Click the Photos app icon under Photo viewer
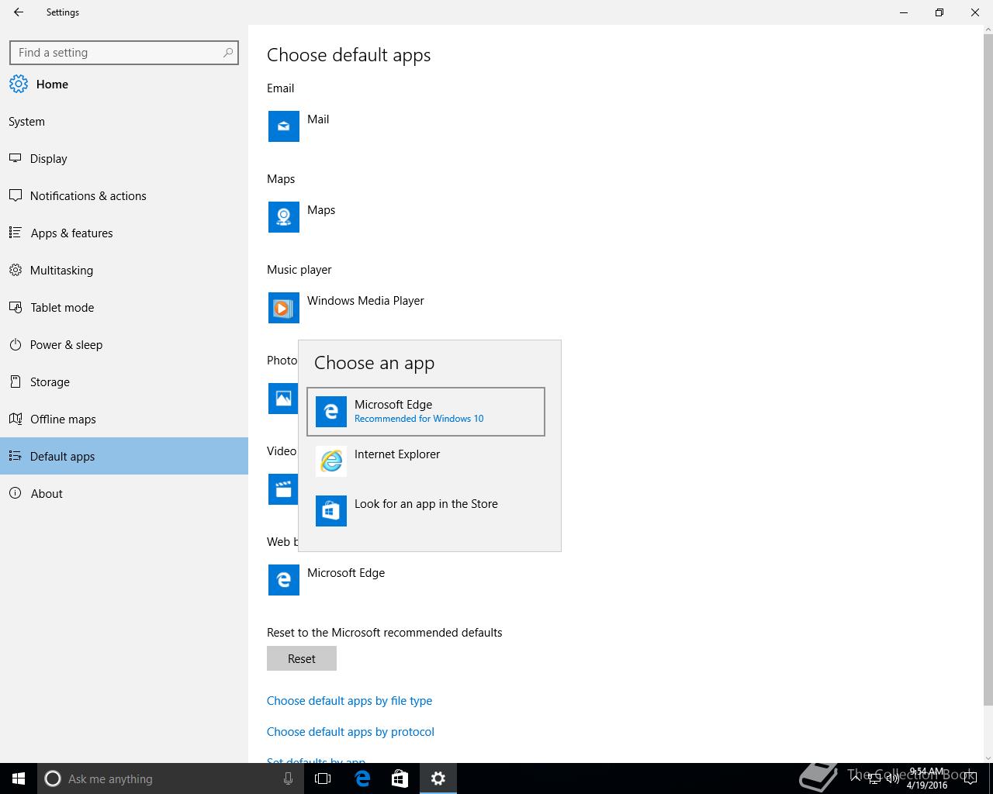This screenshot has width=993, height=794. click(x=283, y=399)
